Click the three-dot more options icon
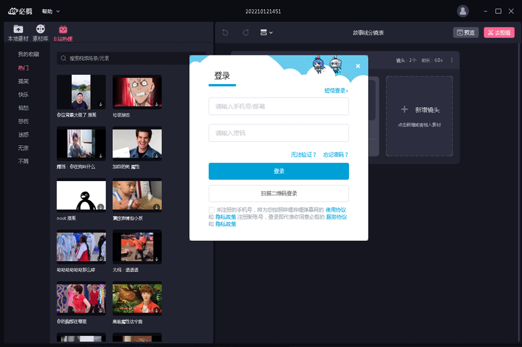Viewport: 522px width, 347px height. pyautogui.click(x=452, y=61)
